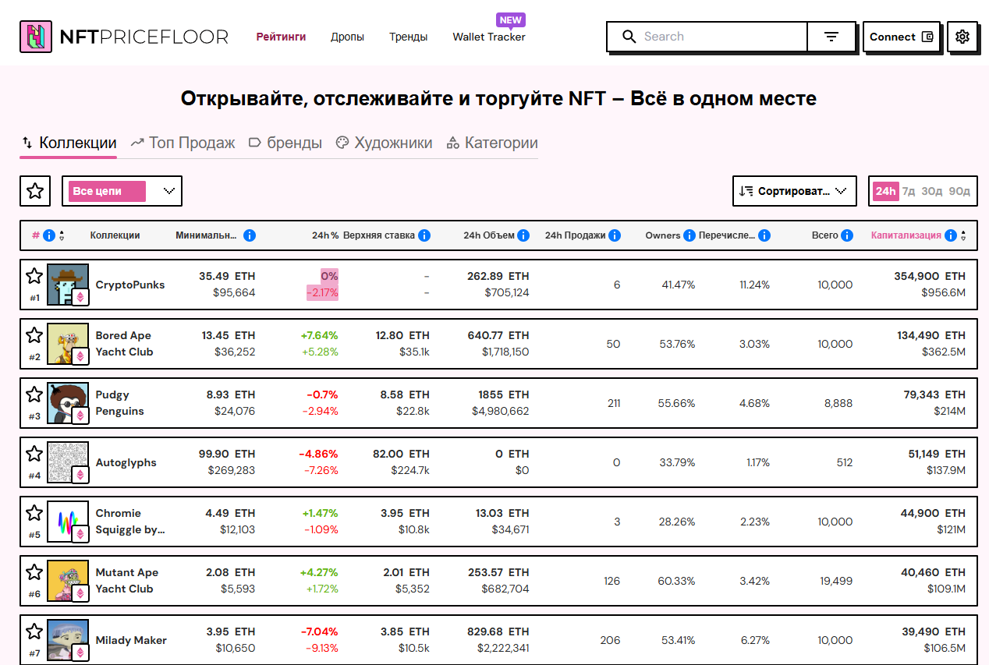The height and width of the screenshot is (665, 989).
Task: Open the Bored Ape Yacht Club collection link
Action: 124,344
